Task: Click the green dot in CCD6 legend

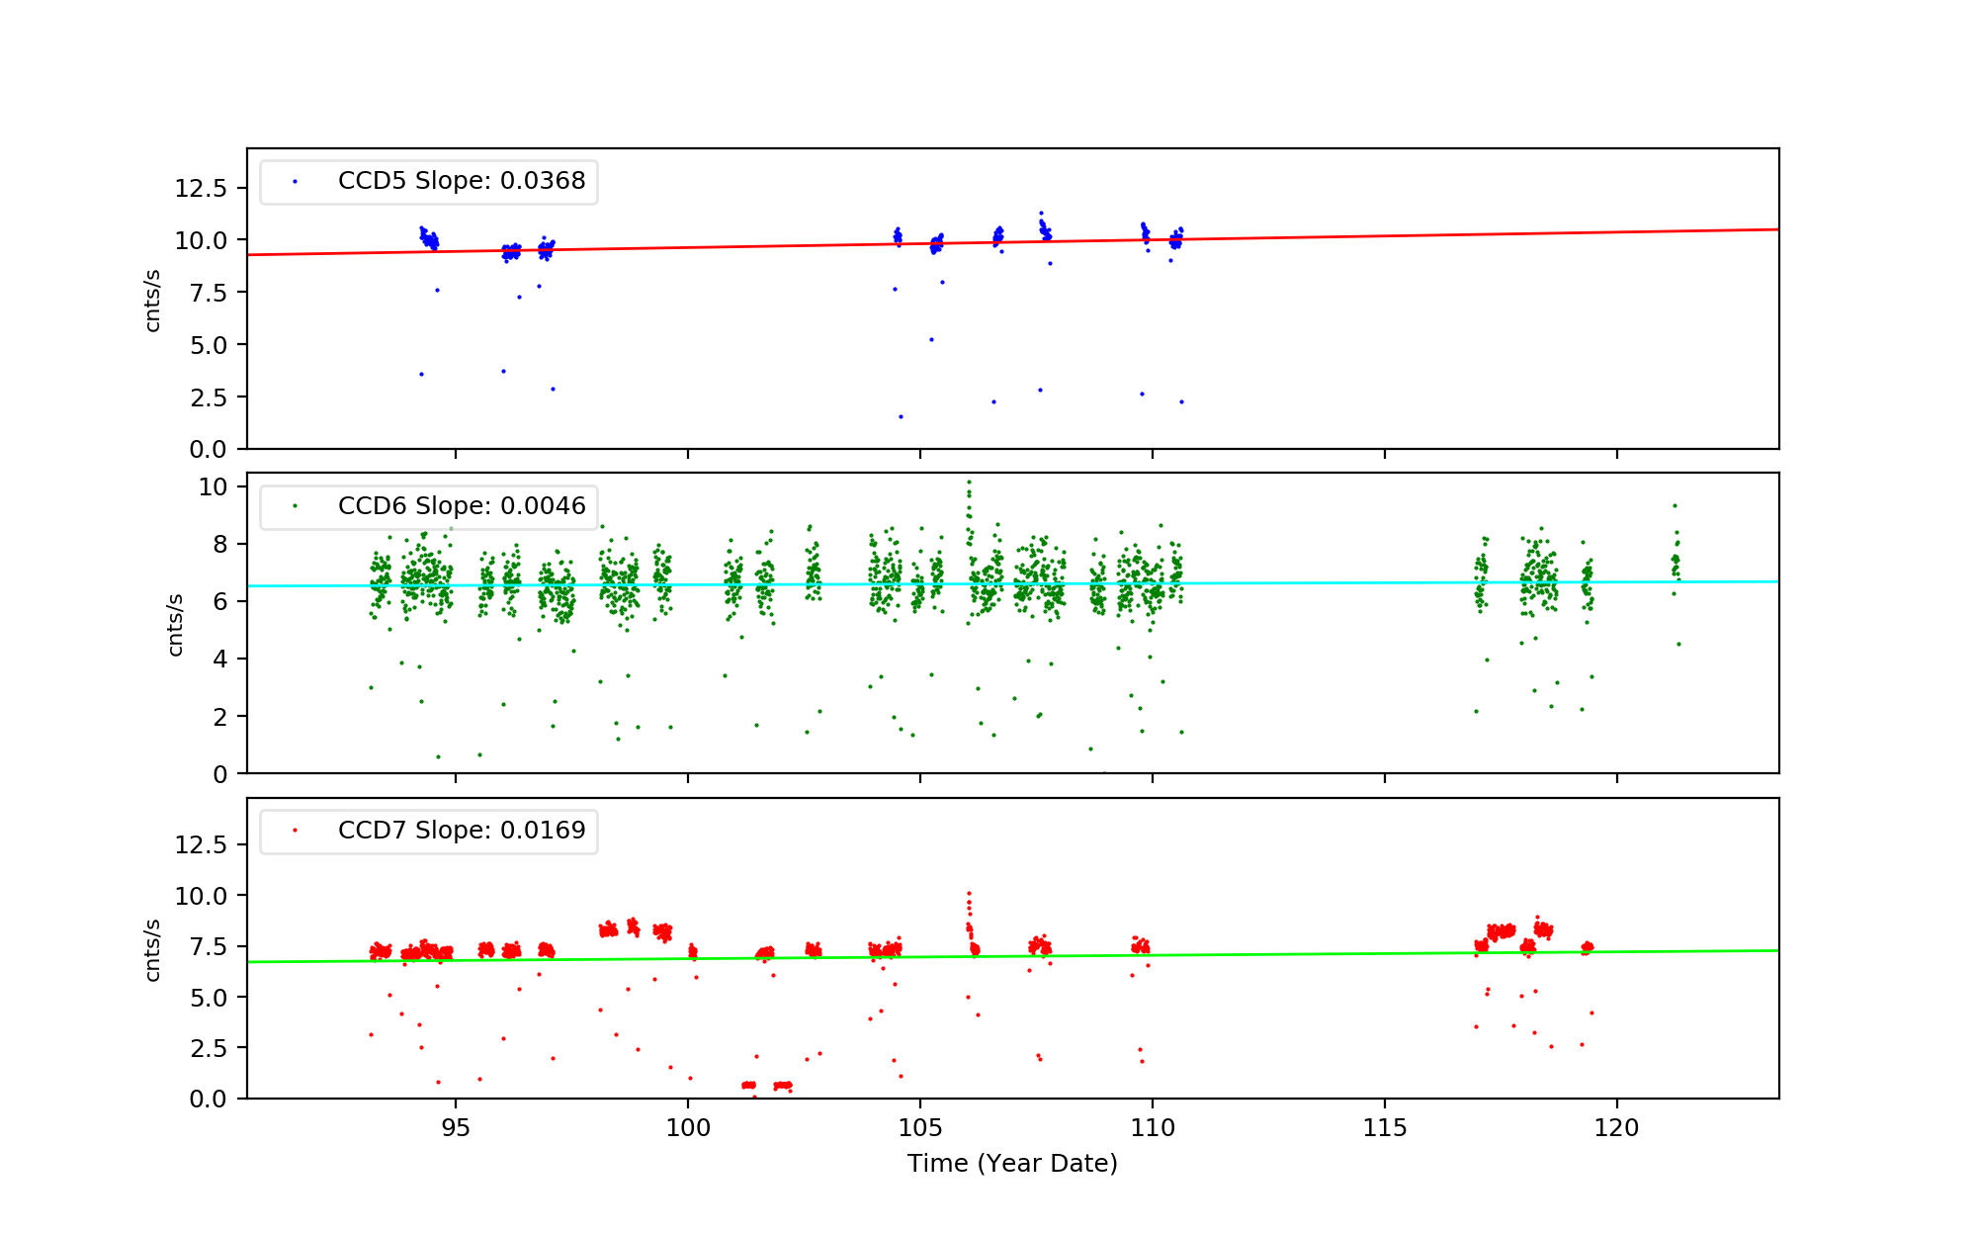Action: click(x=295, y=506)
